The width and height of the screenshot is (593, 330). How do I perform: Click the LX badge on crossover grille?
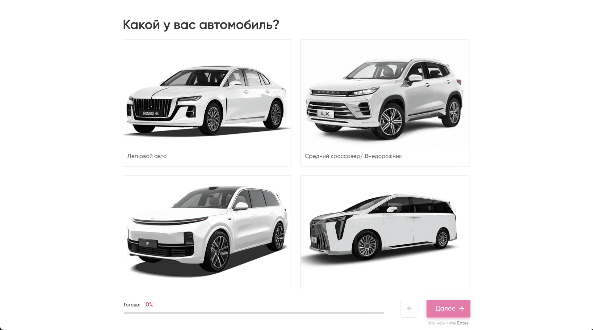(325, 113)
